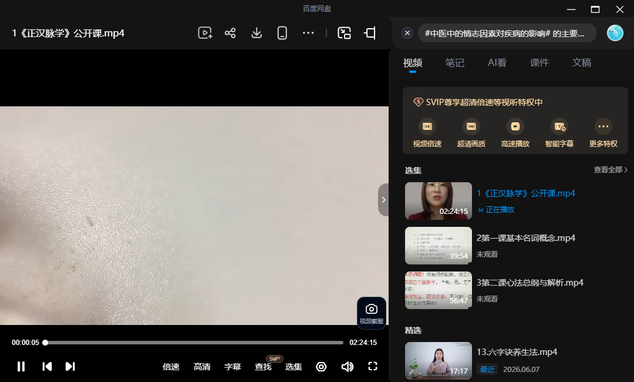Click the middle of the video progress bar
This screenshot has width=634, height=382.
click(x=194, y=343)
